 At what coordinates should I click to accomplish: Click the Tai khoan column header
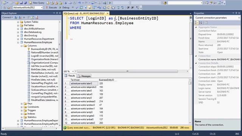pyautogui.click(x=84, y=80)
